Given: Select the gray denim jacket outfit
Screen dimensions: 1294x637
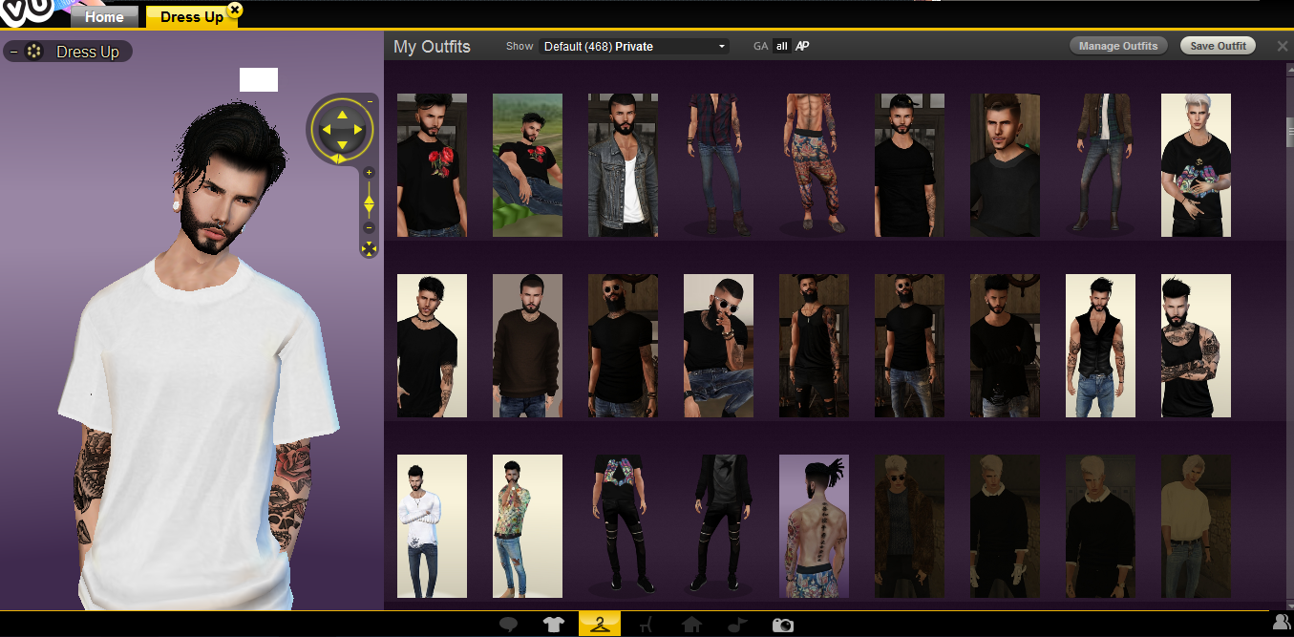Looking at the screenshot, I should click(623, 165).
